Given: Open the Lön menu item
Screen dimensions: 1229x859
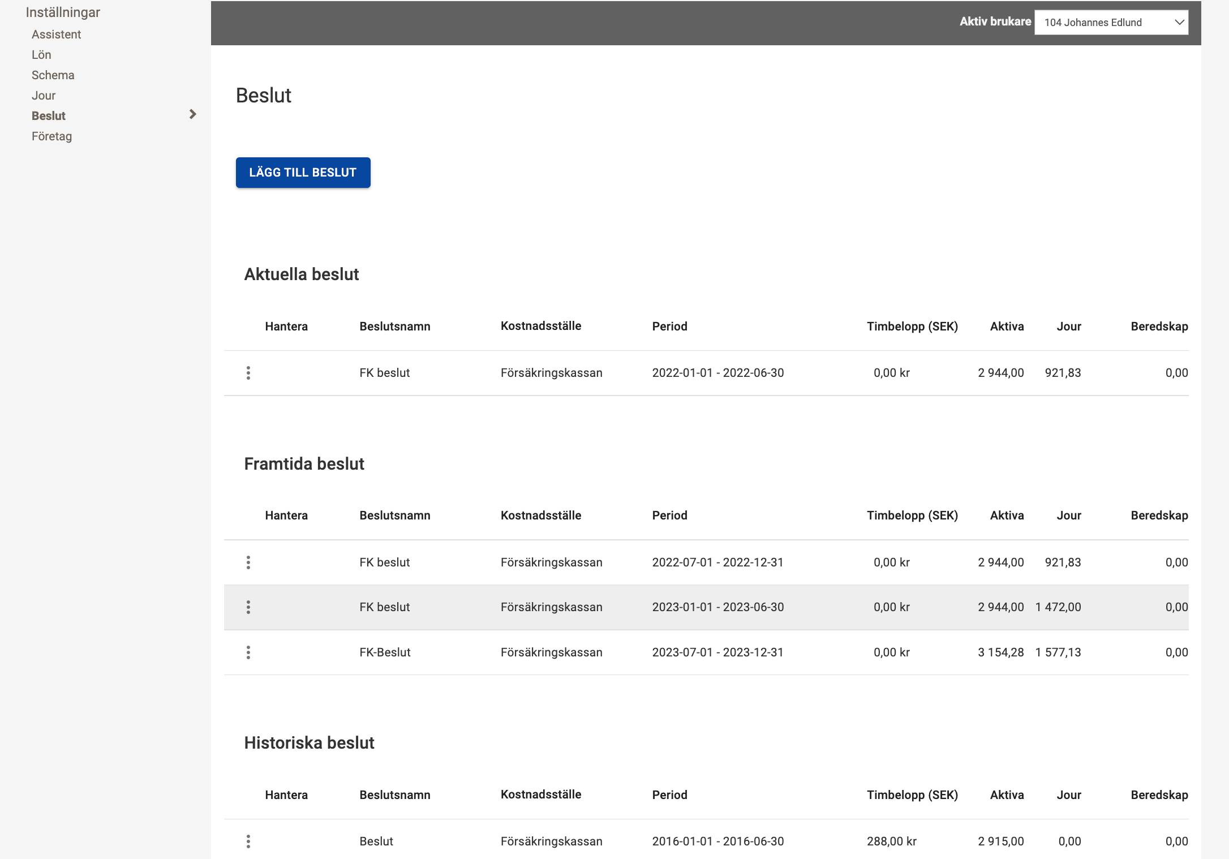Looking at the screenshot, I should (x=41, y=55).
